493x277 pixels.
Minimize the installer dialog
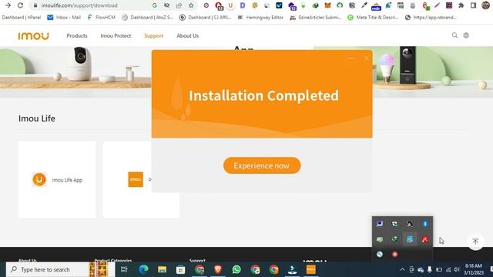tap(351, 58)
